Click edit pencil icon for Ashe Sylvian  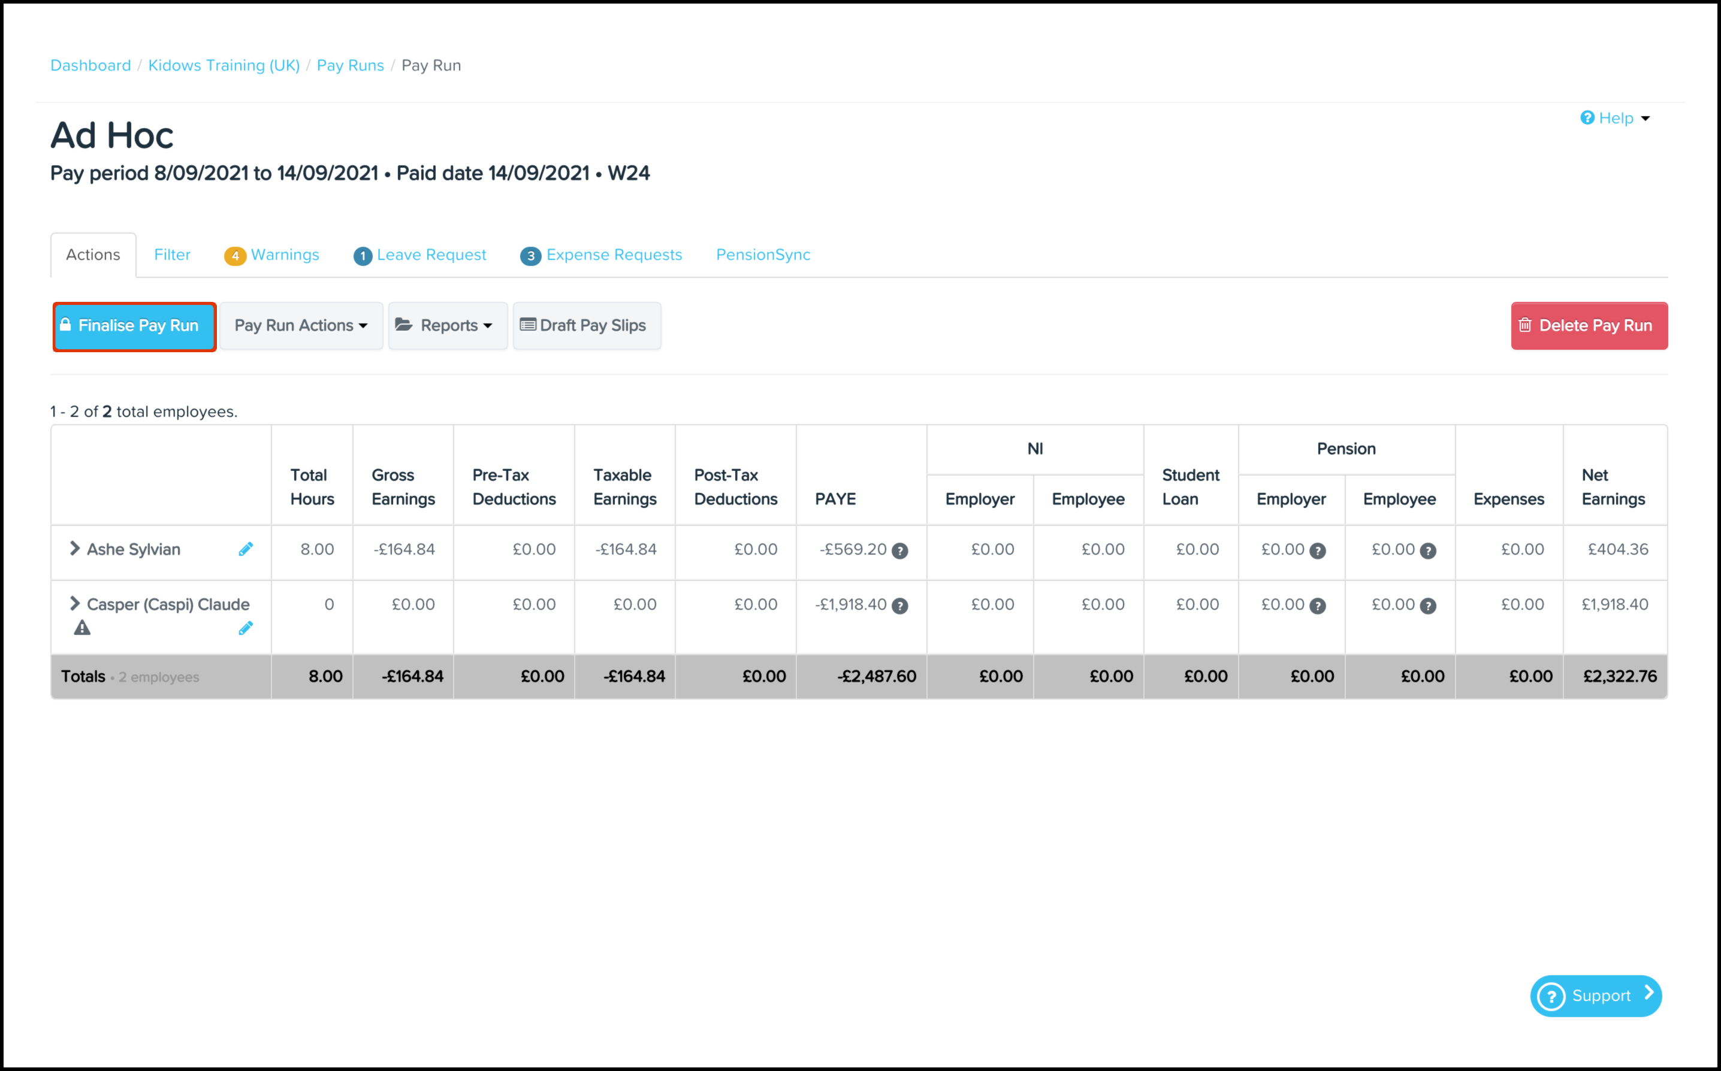tap(245, 549)
